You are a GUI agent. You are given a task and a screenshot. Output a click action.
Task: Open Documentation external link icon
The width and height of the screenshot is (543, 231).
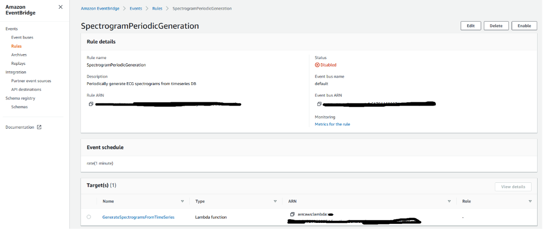tap(39, 127)
